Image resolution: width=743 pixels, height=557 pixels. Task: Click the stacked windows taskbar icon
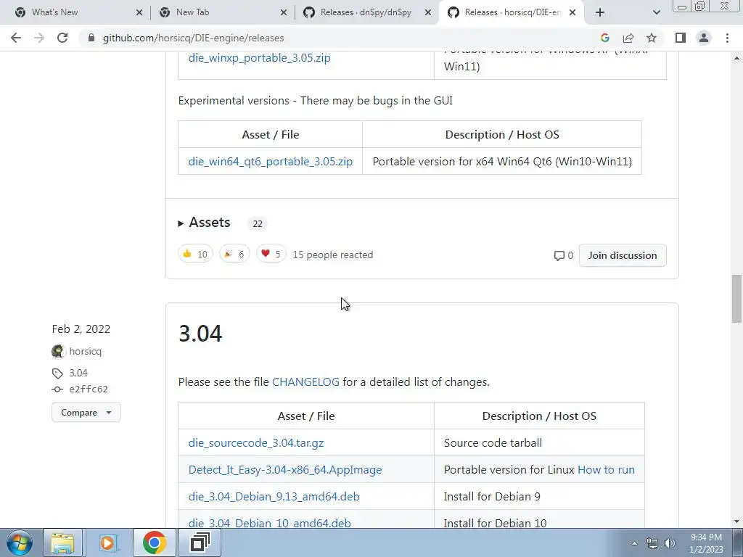(x=199, y=542)
